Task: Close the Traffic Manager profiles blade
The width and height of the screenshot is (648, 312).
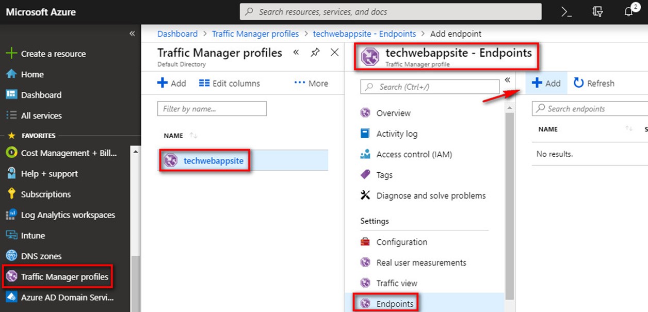Action: point(334,53)
